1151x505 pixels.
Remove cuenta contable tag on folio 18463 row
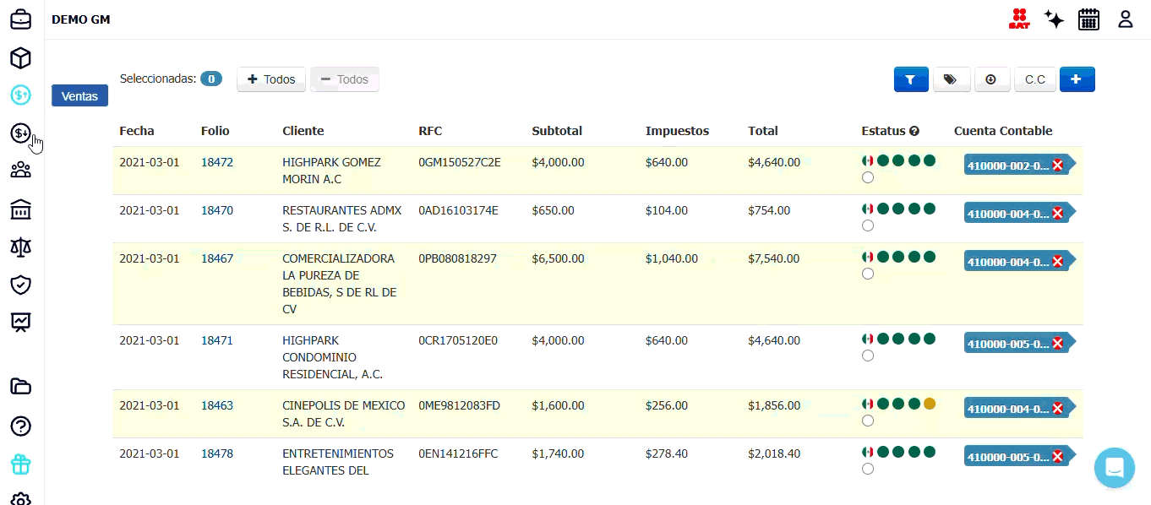1057,409
